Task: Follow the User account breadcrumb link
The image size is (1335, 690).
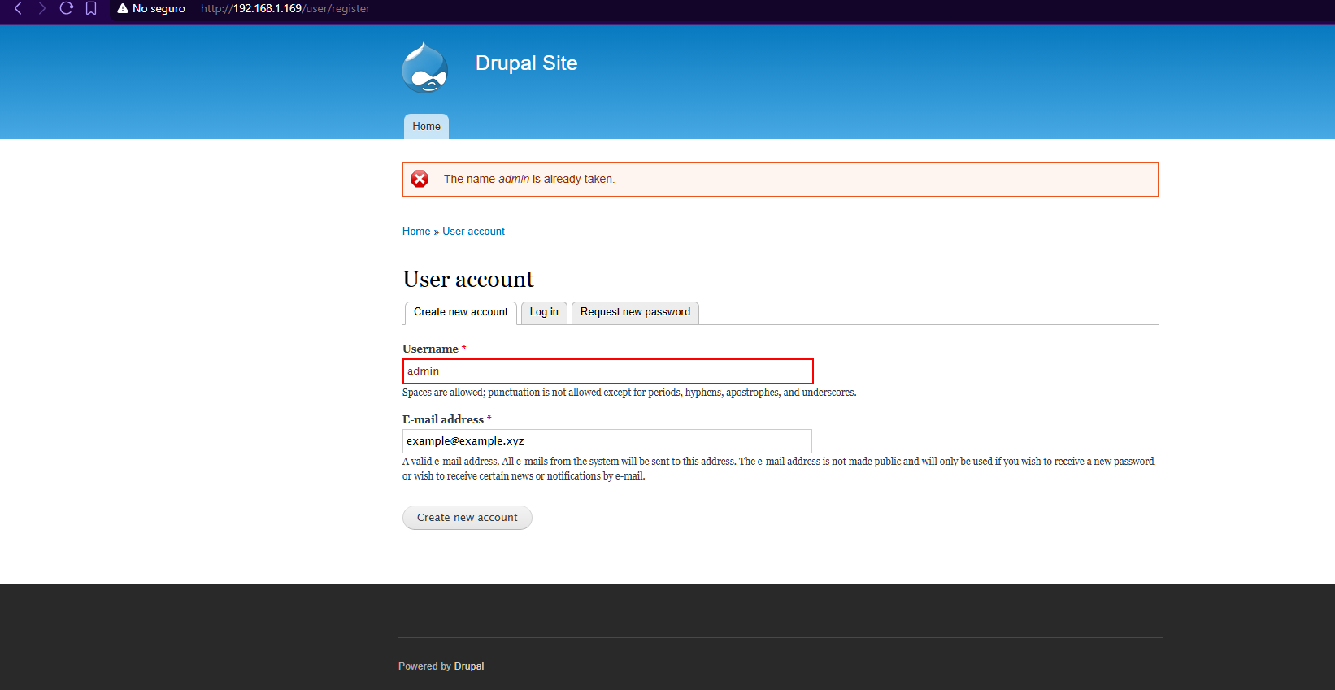Action: point(473,232)
